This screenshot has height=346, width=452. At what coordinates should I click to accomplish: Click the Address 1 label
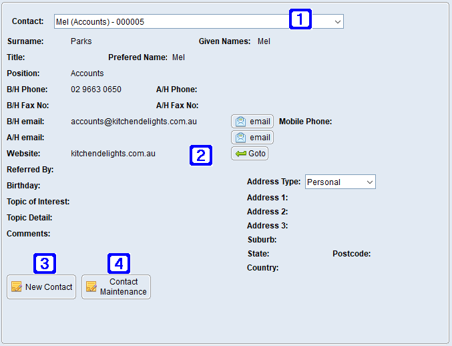pos(267,198)
